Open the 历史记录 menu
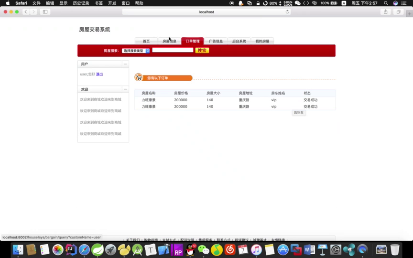This screenshot has height=258, width=413. 81,3
